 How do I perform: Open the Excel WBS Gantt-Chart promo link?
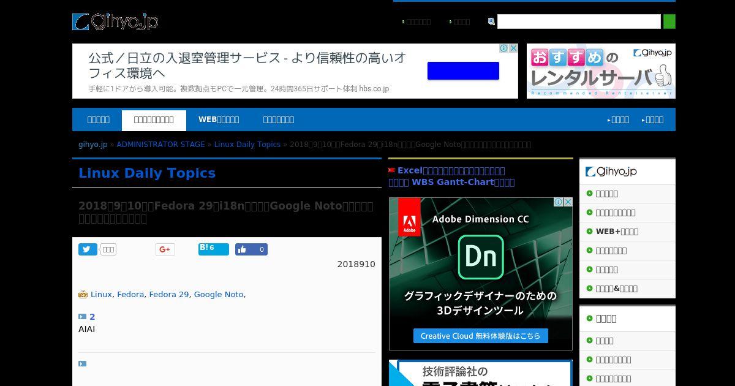click(x=451, y=176)
